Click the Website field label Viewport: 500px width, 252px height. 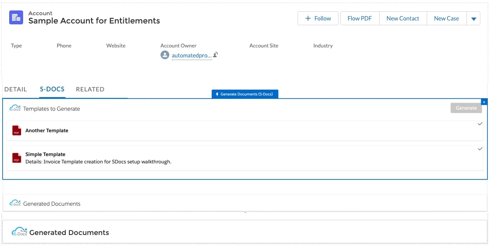coord(116,46)
